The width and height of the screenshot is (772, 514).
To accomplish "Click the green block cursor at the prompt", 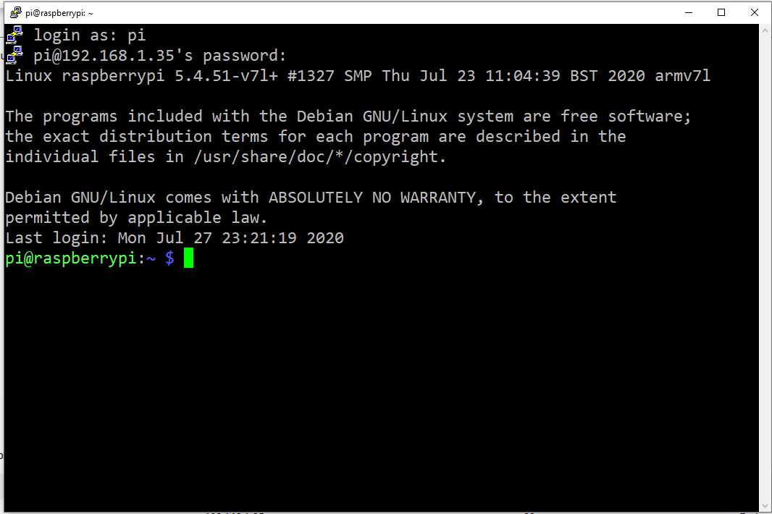I will click(x=188, y=258).
